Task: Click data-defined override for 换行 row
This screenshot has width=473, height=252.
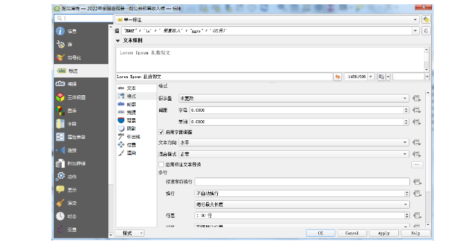Action: (417, 193)
